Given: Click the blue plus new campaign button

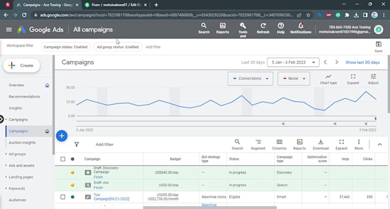Looking at the screenshot, I should click(x=62, y=136).
